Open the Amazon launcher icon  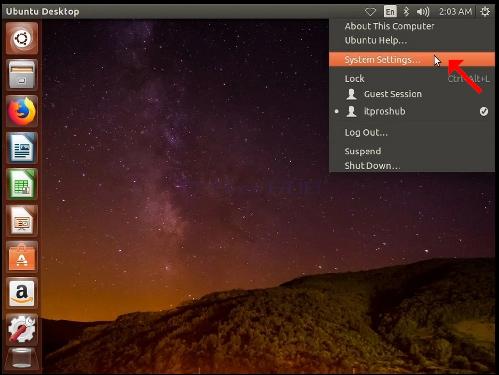(x=22, y=293)
